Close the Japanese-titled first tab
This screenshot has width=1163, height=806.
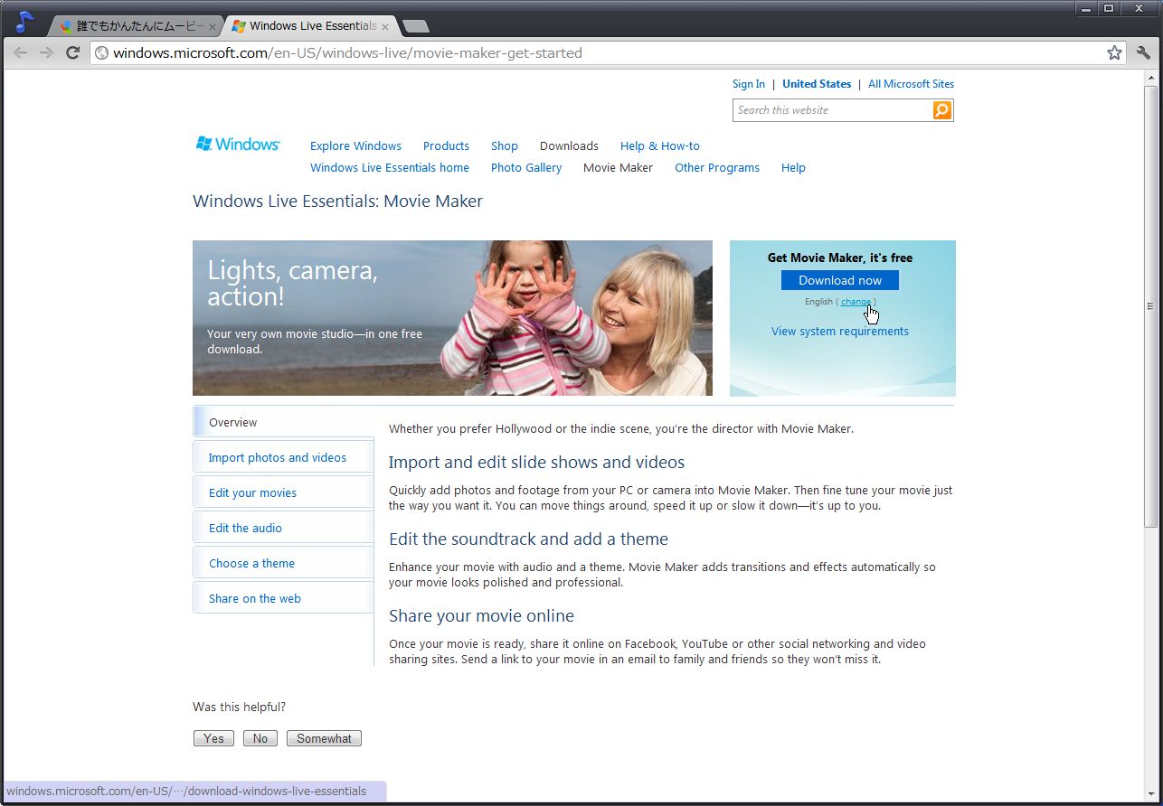pos(213,27)
